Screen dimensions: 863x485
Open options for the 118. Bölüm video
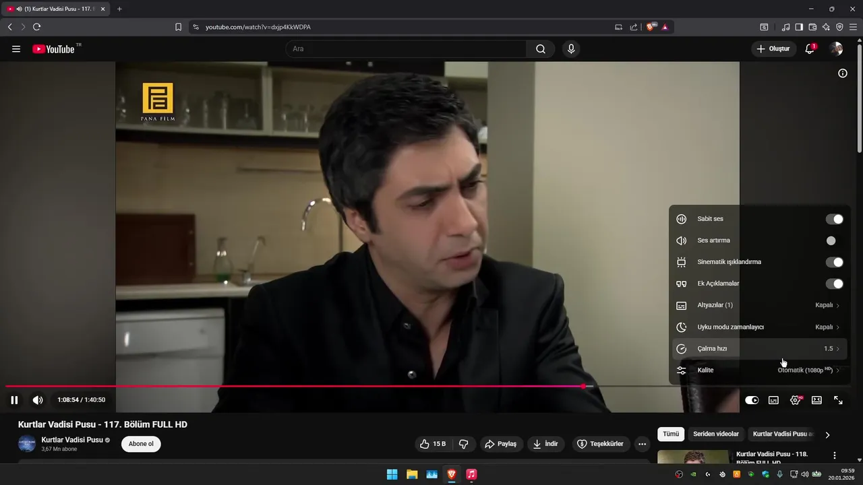point(835,456)
